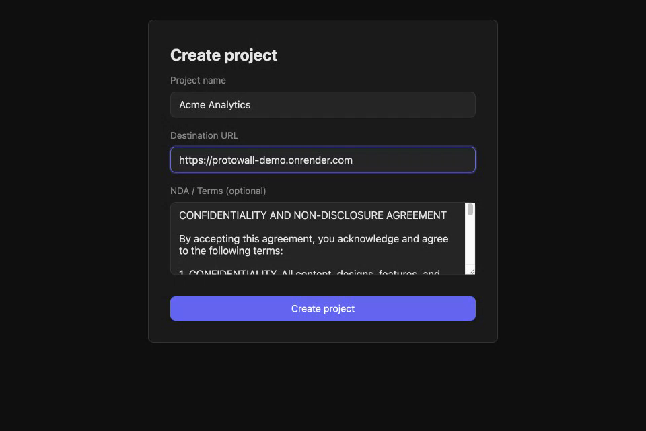Select the Destination URL field

coord(323,160)
